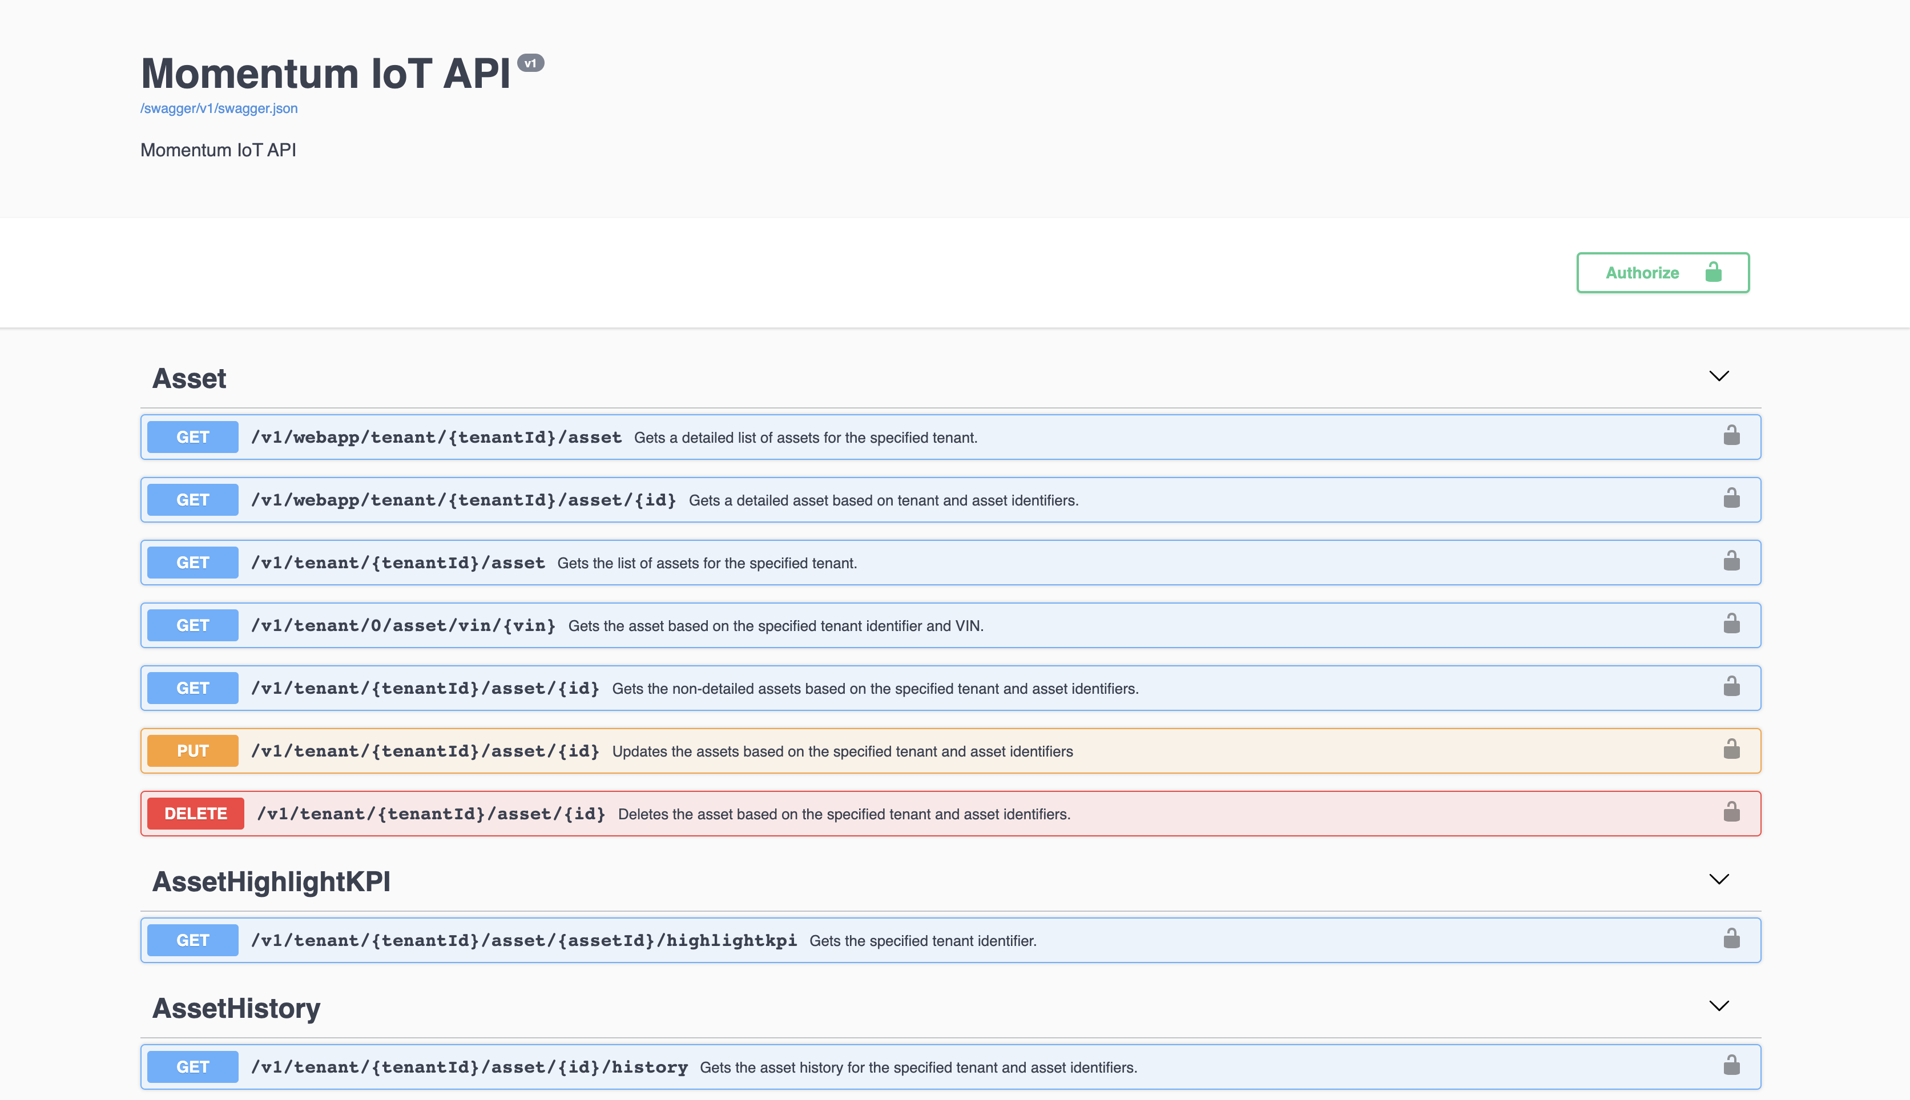The width and height of the screenshot is (1910, 1100).
Task: Click the AssetHistory section heading
Action: [x=236, y=1008]
